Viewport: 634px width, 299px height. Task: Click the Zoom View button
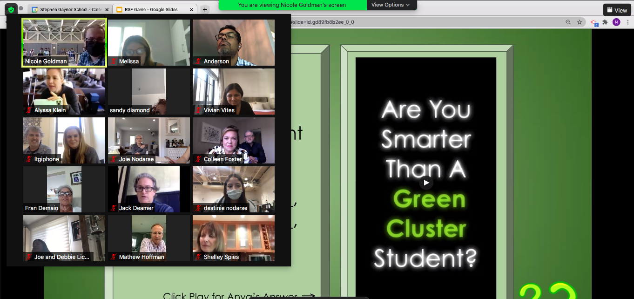tap(617, 10)
